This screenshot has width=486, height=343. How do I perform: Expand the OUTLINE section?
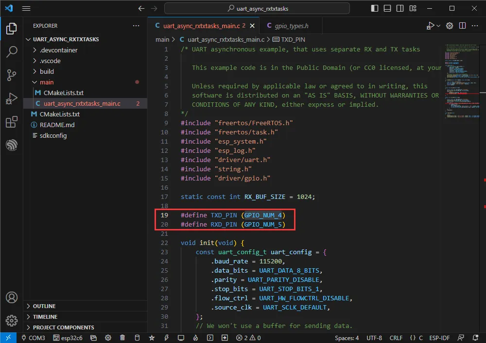(44, 306)
